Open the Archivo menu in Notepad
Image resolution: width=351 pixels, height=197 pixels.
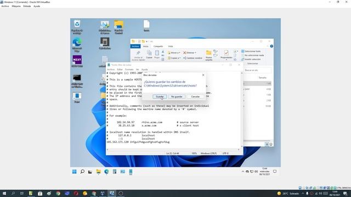tap(111, 69)
